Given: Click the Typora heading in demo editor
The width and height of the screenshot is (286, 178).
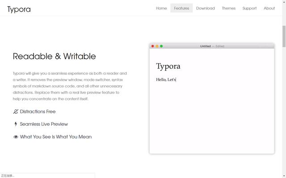Looking at the screenshot, I should point(168,66).
